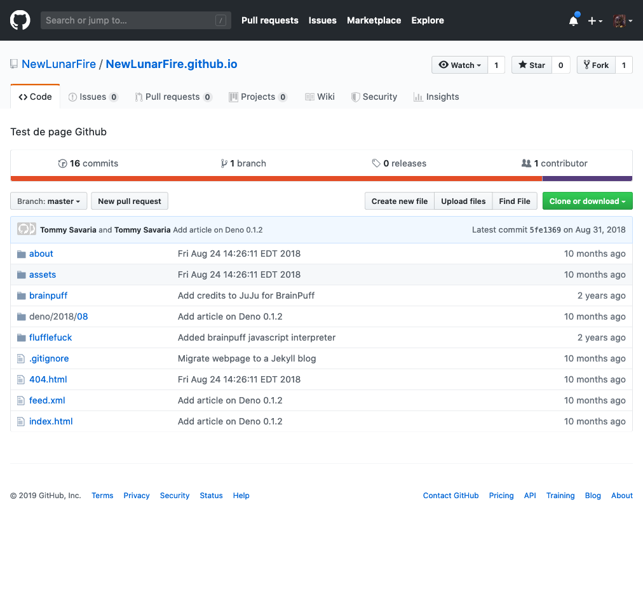Switch to the Issues tab
The height and width of the screenshot is (596, 643).
tap(93, 97)
